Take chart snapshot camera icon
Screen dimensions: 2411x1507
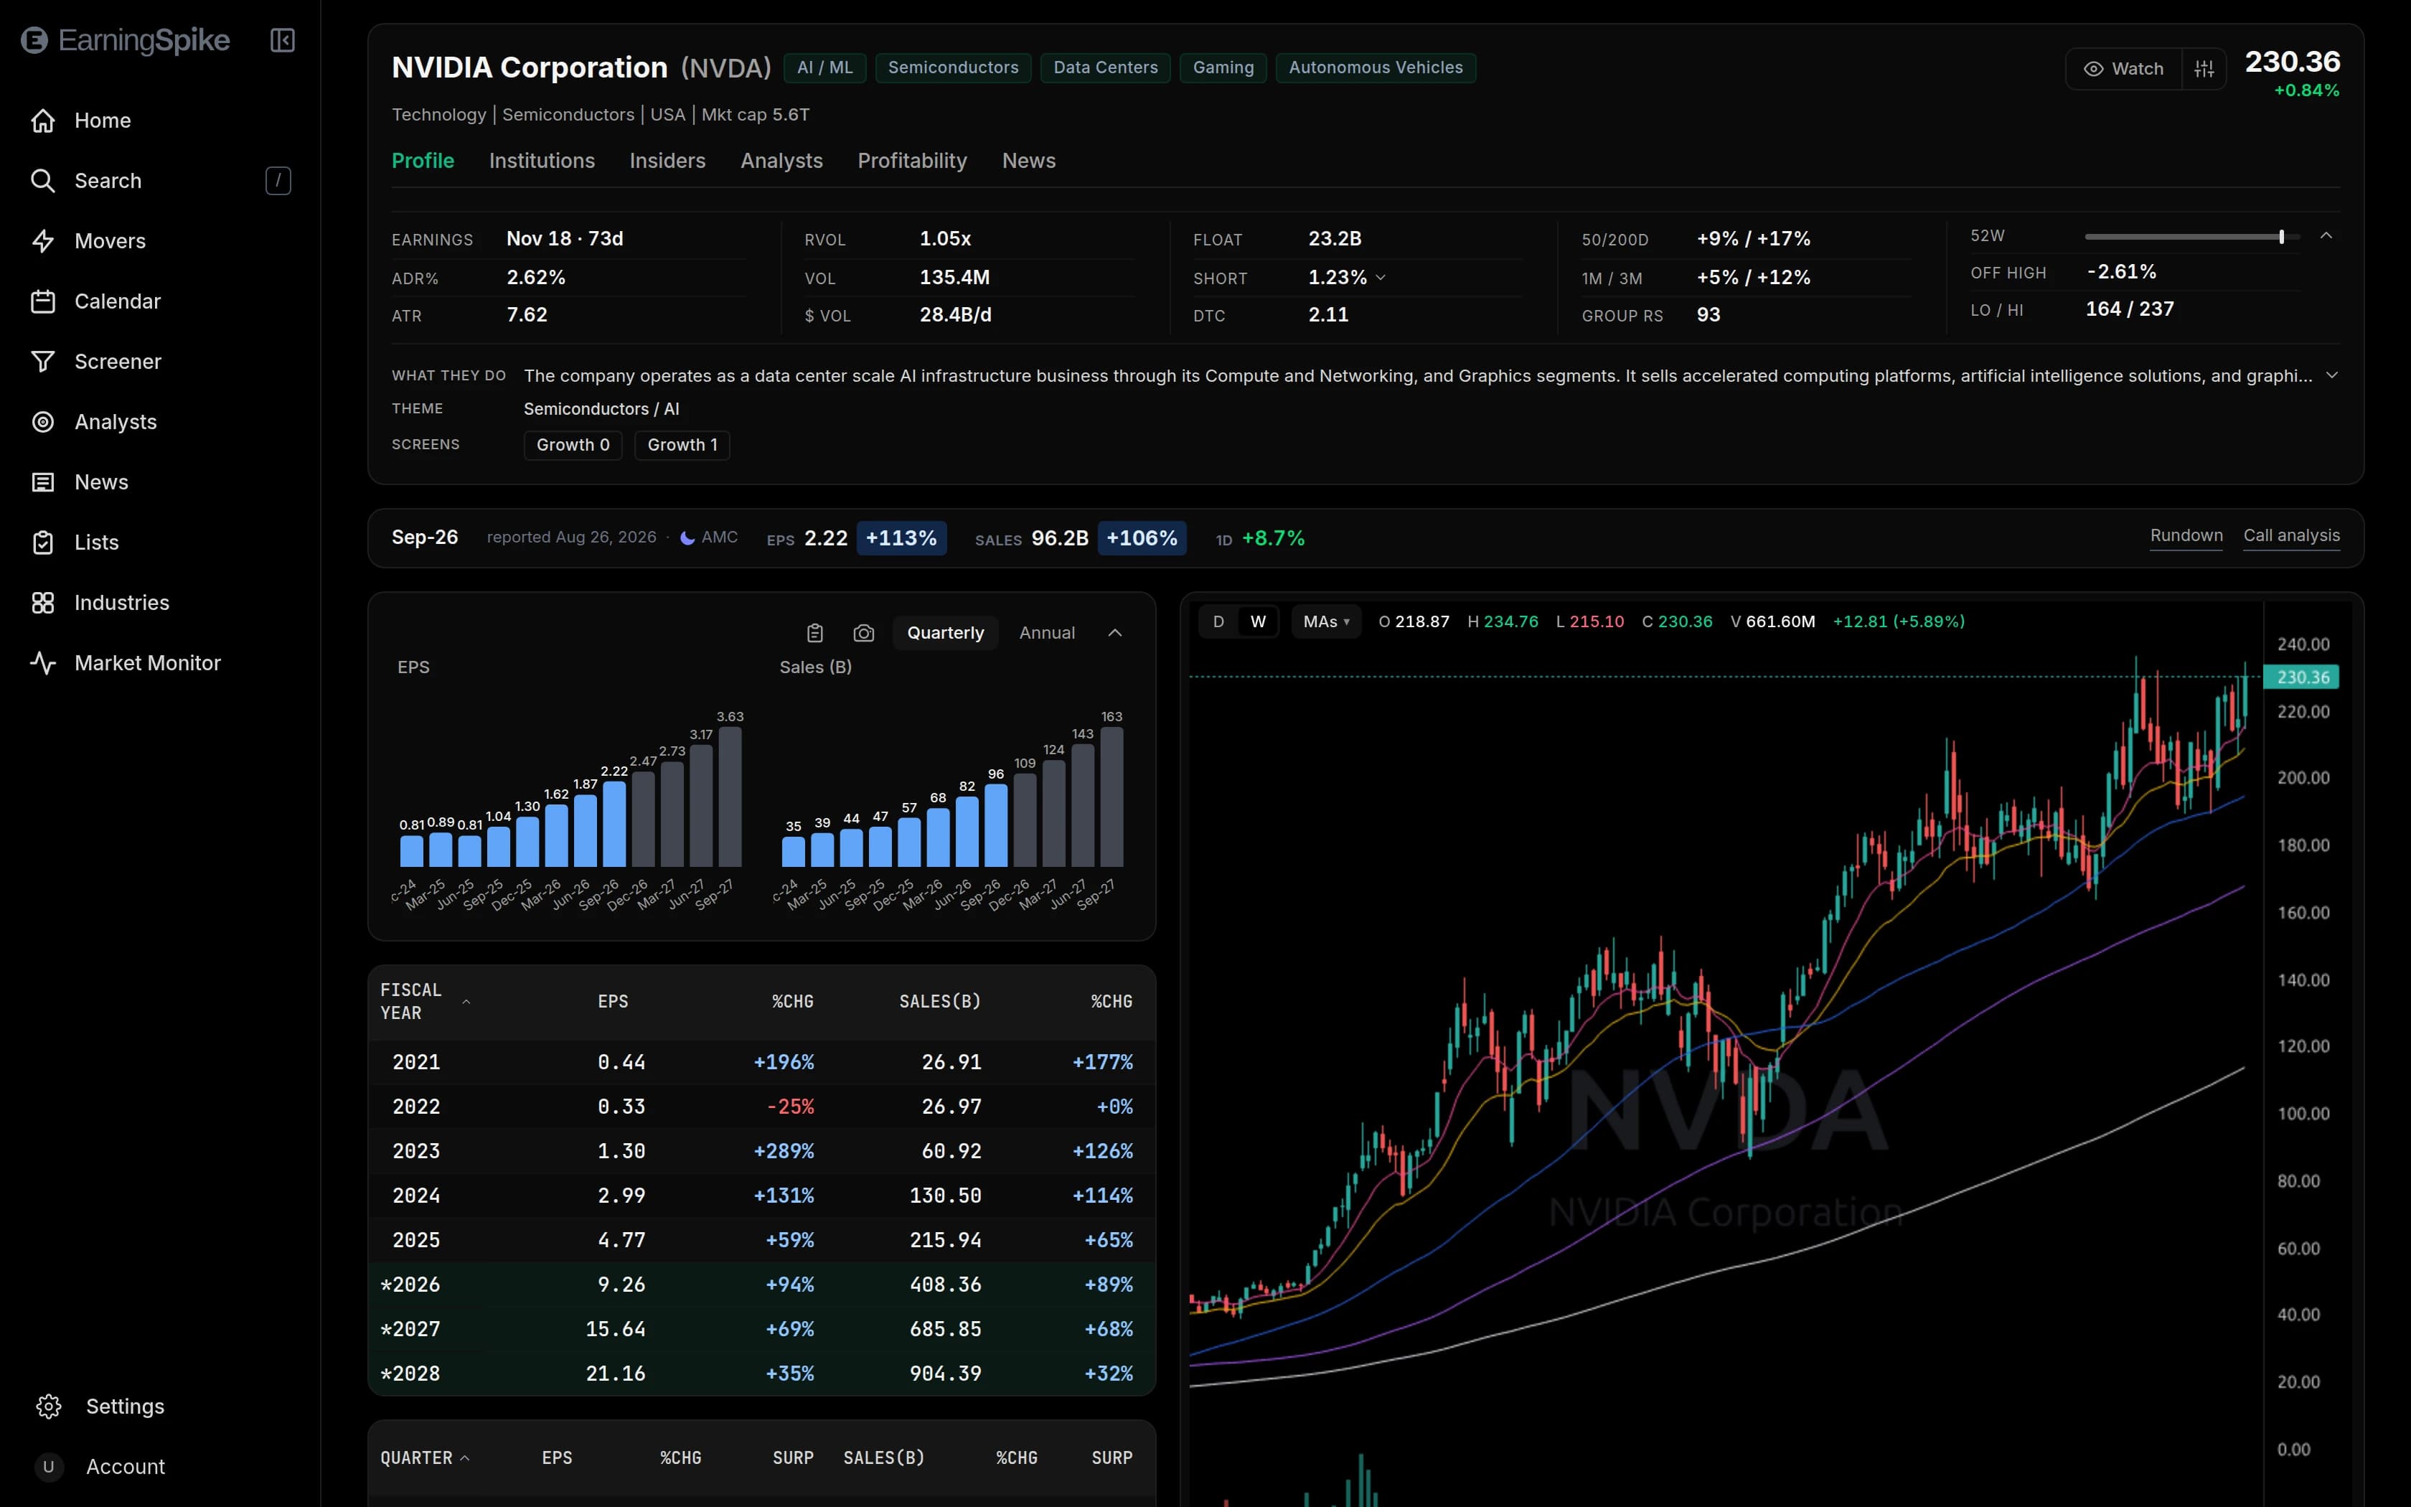click(x=864, y=633)
